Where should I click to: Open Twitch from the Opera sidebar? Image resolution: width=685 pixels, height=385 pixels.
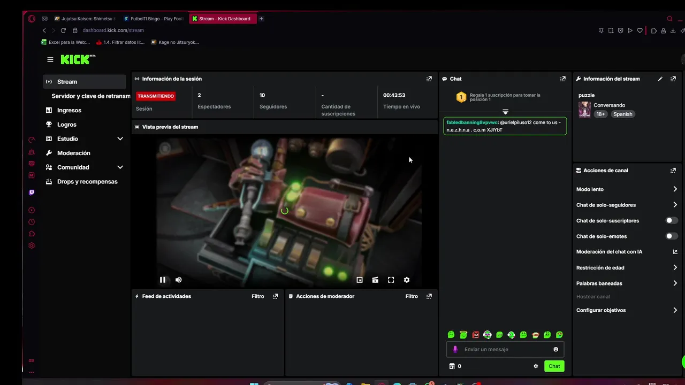[32, 192]
